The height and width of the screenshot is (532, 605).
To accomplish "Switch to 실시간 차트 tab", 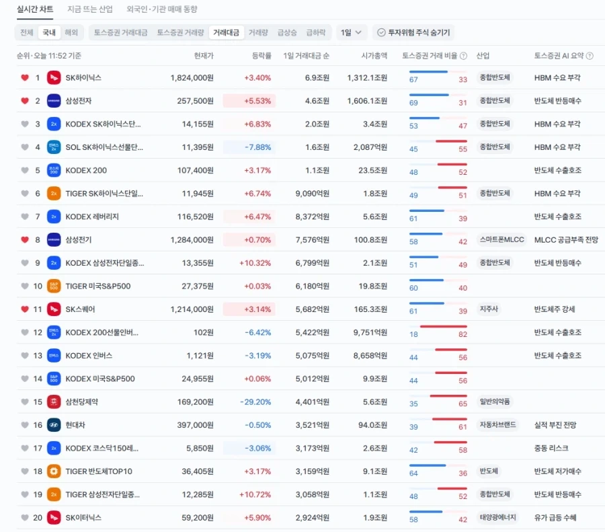I will [35, 9].
